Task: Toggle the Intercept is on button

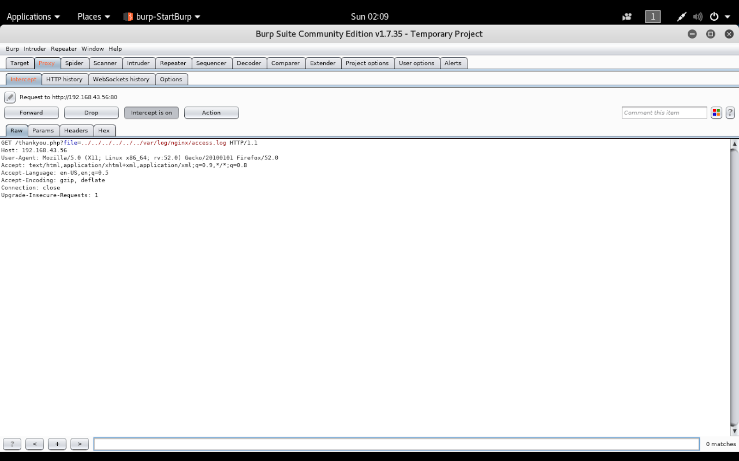Action: pos(151,113)
